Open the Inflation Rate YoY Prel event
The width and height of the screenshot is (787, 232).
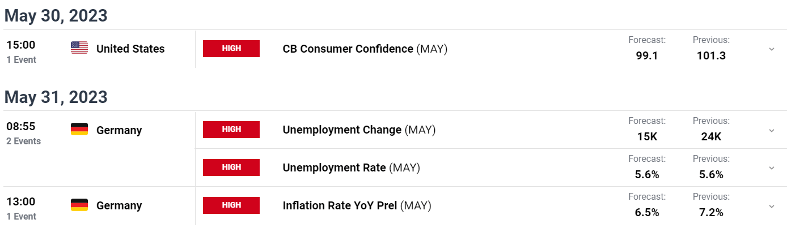[x=357, y=206]
